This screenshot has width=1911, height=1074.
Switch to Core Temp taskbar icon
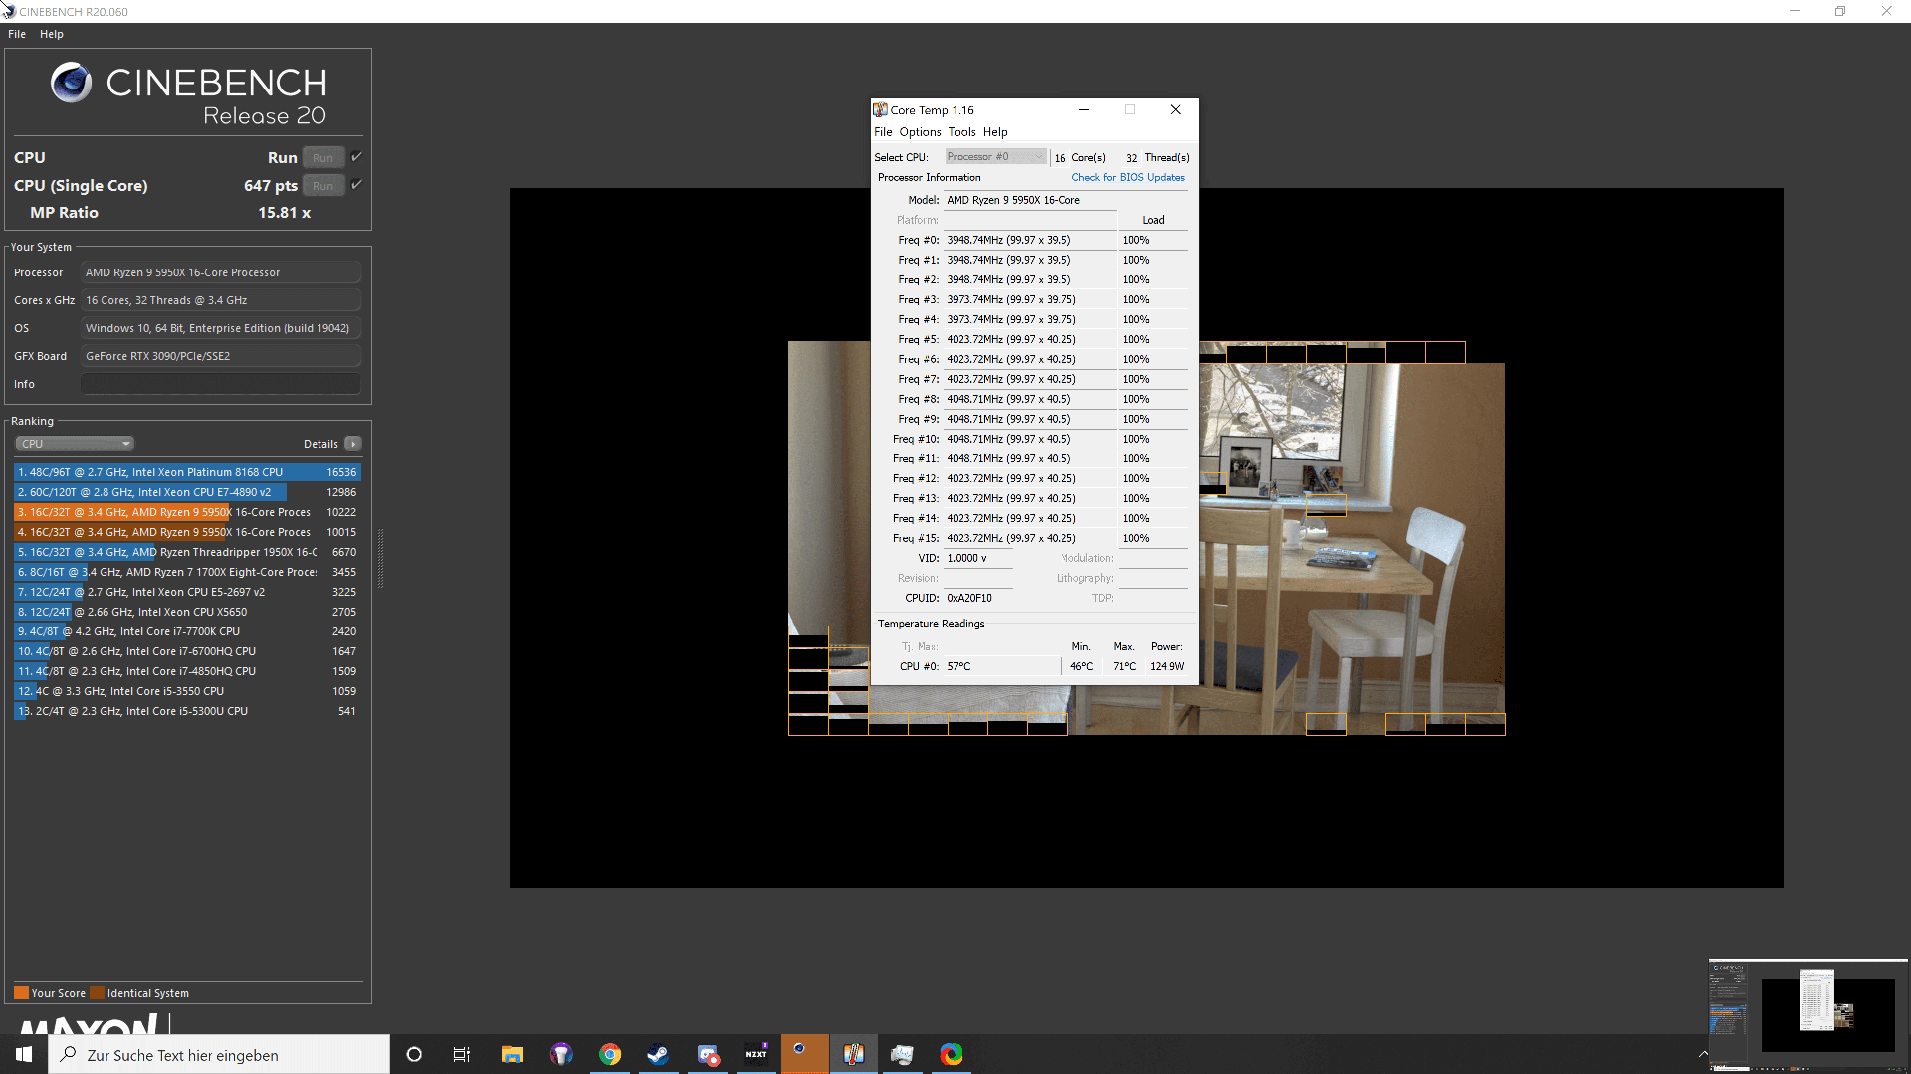[x=854, y=1054]
